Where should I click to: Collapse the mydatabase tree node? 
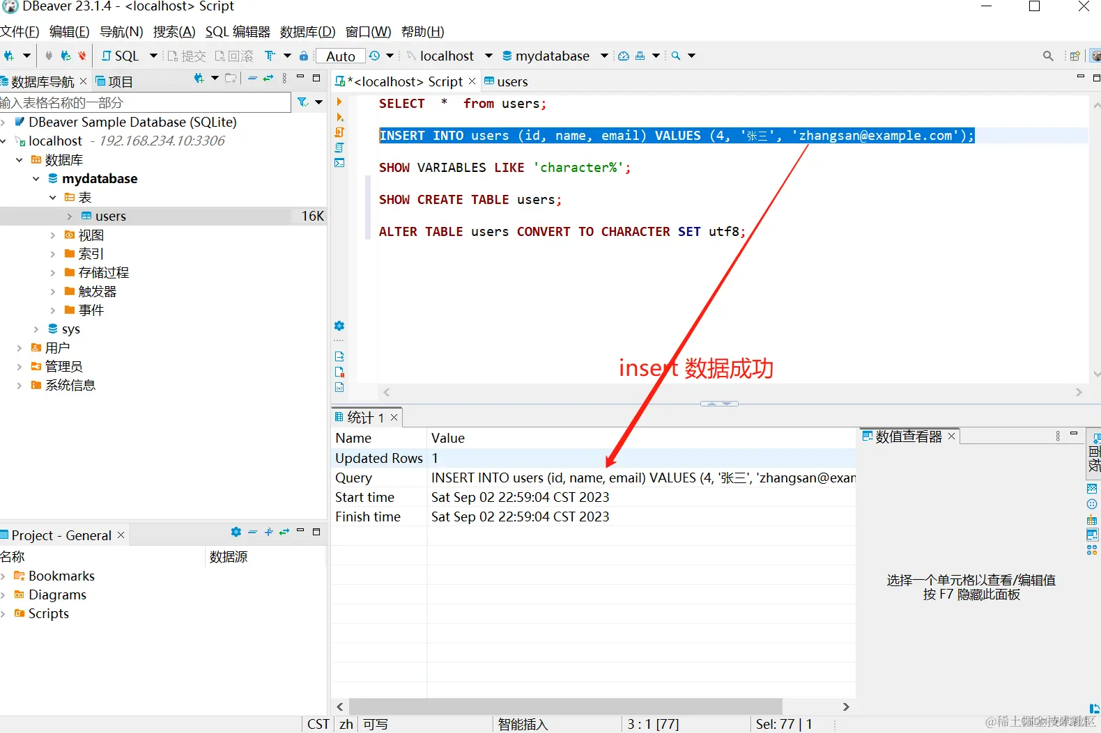pos(36,179)
